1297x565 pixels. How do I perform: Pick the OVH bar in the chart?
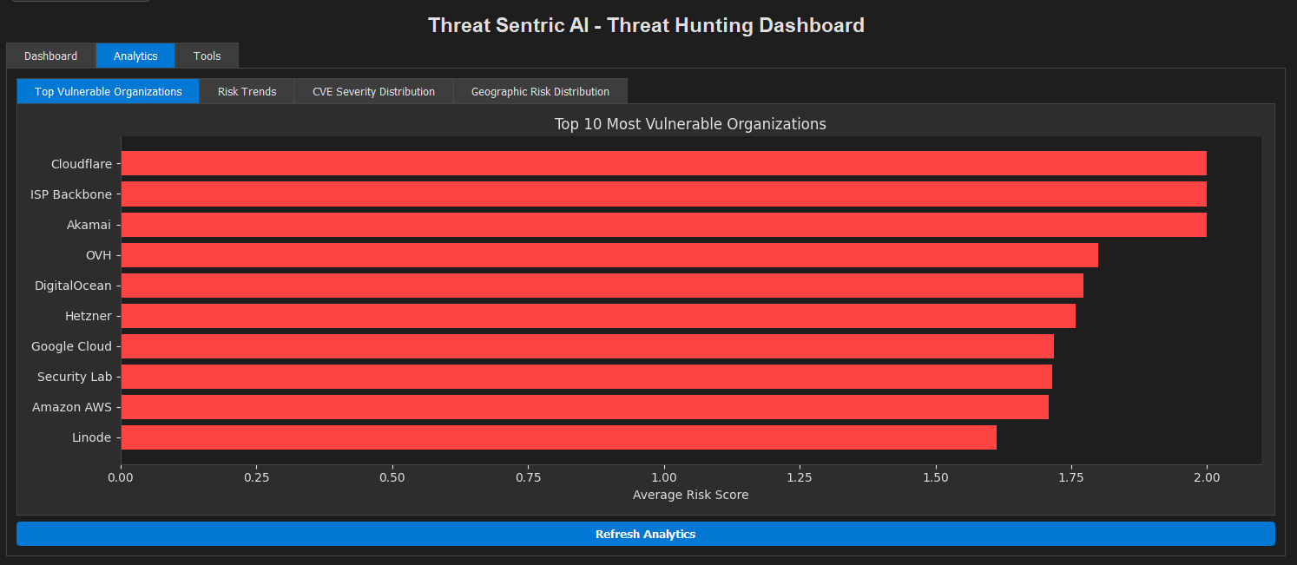pyautogui.click(x=609, y=255)
